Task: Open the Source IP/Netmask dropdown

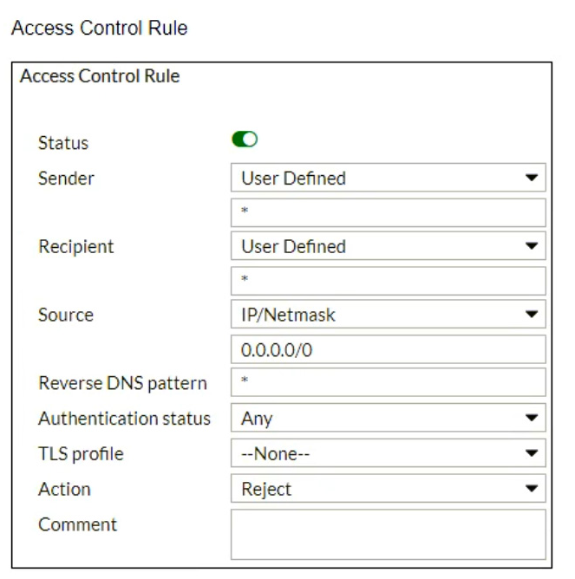Action: coord(388,316)
